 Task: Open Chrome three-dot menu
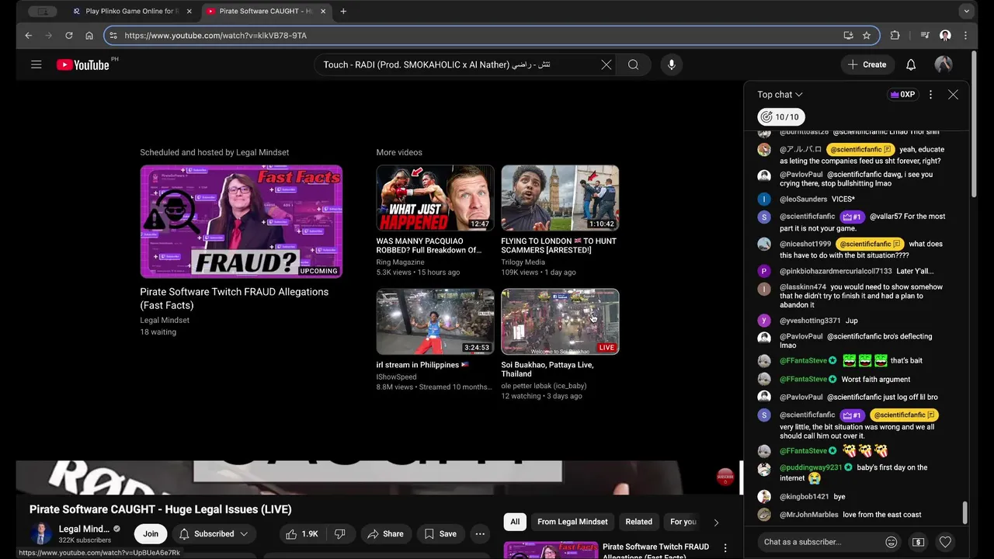tap(965, 36)
